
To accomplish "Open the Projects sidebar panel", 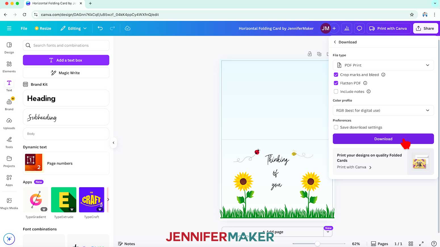I will point(9,162).
